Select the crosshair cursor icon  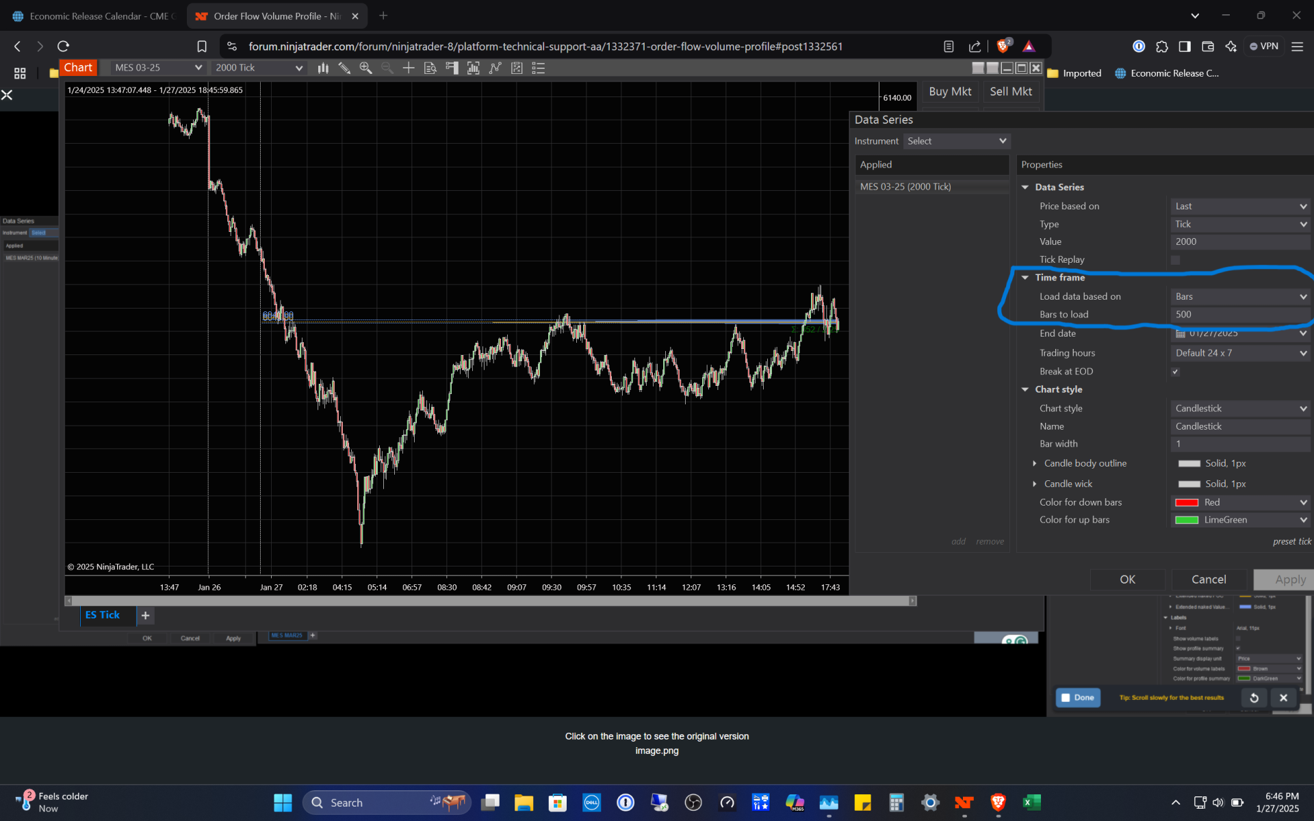coord(409,68)
